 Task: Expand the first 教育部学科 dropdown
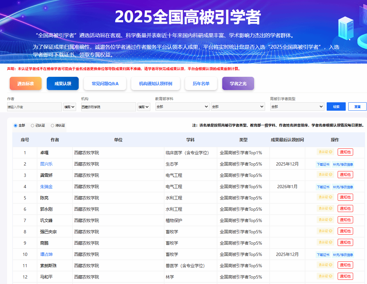(x=182, y=107)
